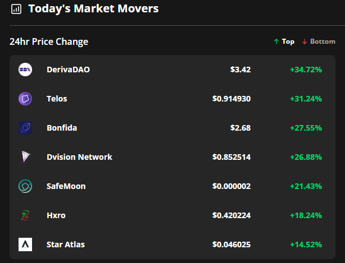Open the Dvision Network name link
This screenshot has height=263, width=345.
point(79,157)
